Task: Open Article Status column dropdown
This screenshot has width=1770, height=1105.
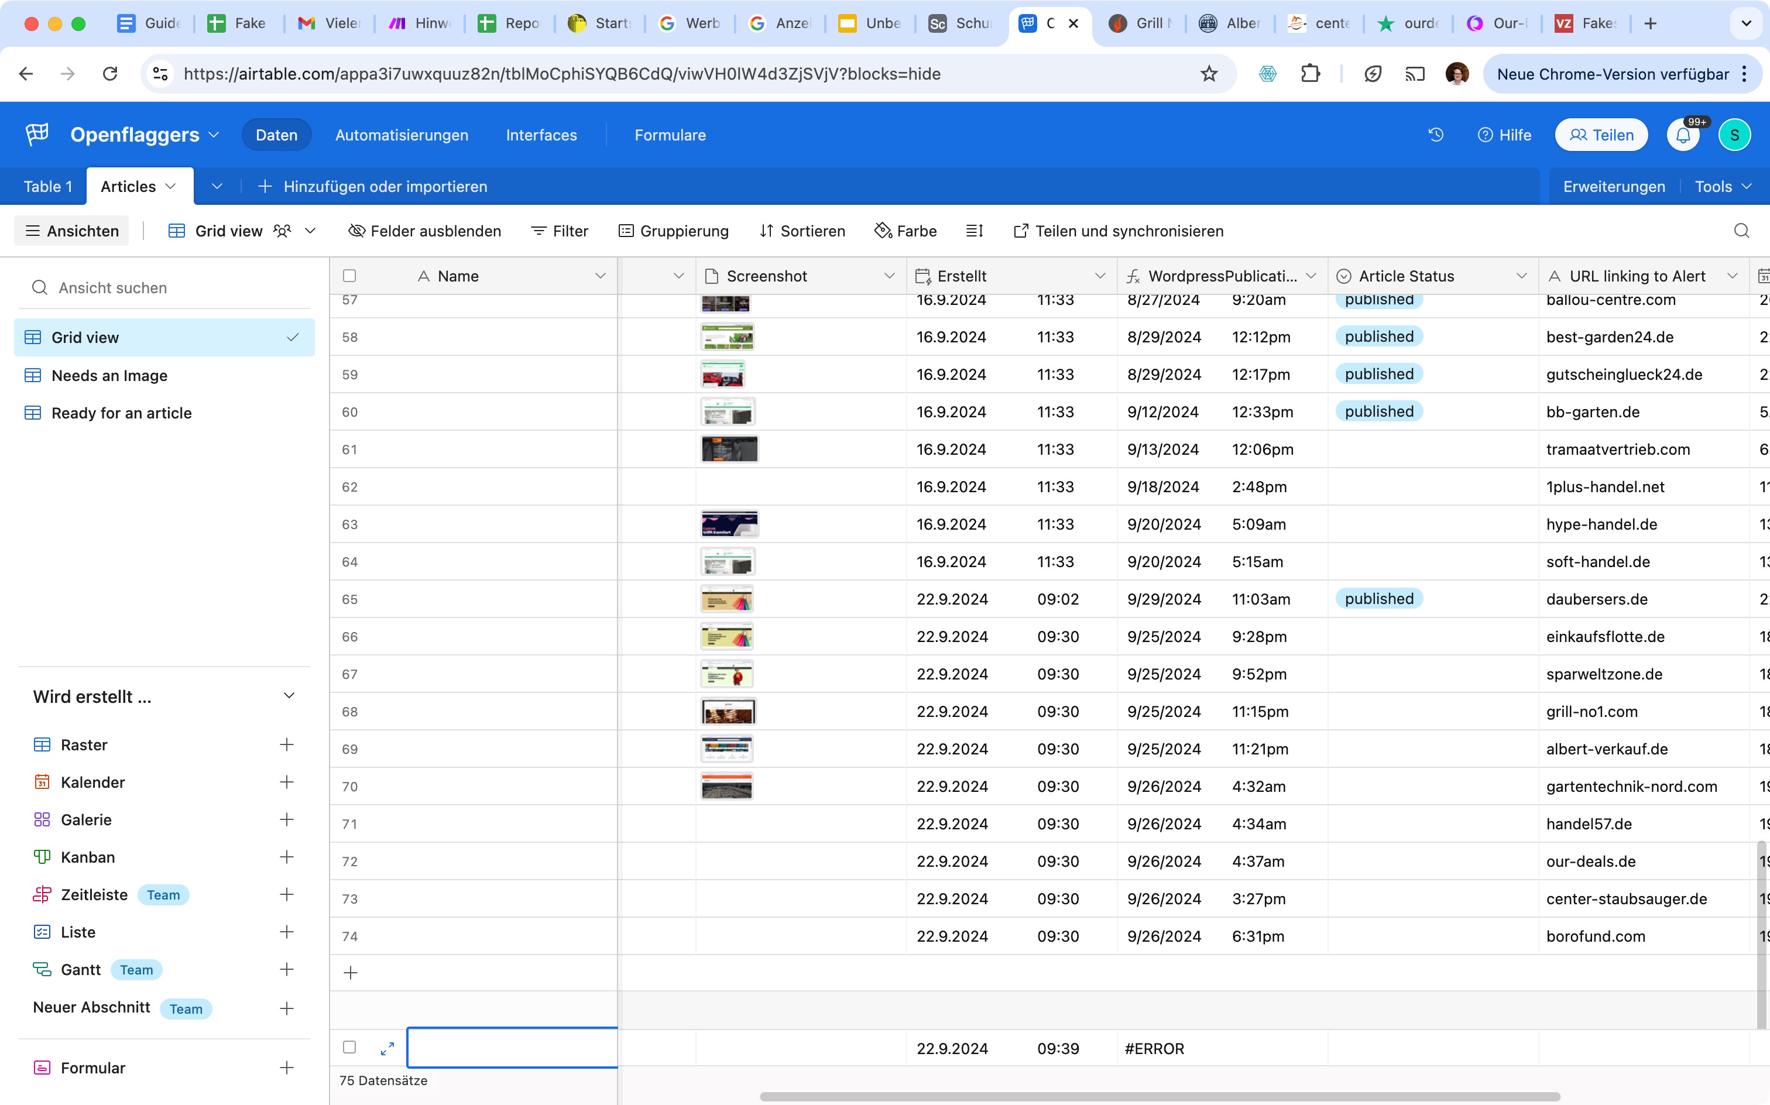Action: pyautogui.click(x=1521, y=276)
